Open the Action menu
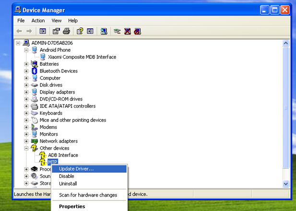The height and width of the screenshot is (211, 296). tap(38, 21)
